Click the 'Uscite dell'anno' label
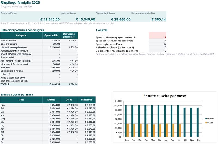 (68, 13)
